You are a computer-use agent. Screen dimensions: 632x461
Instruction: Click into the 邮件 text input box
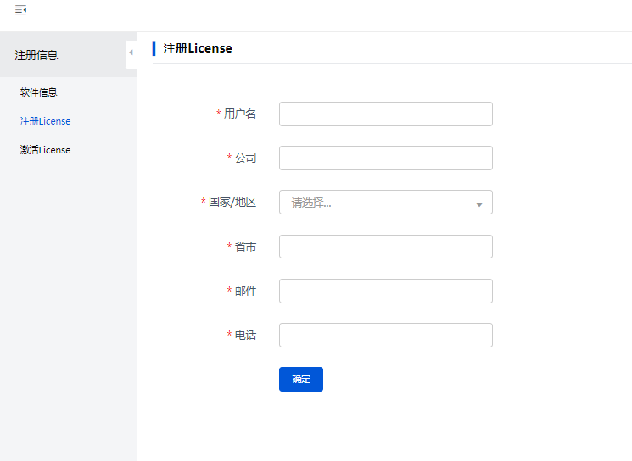tap(385, 291)
